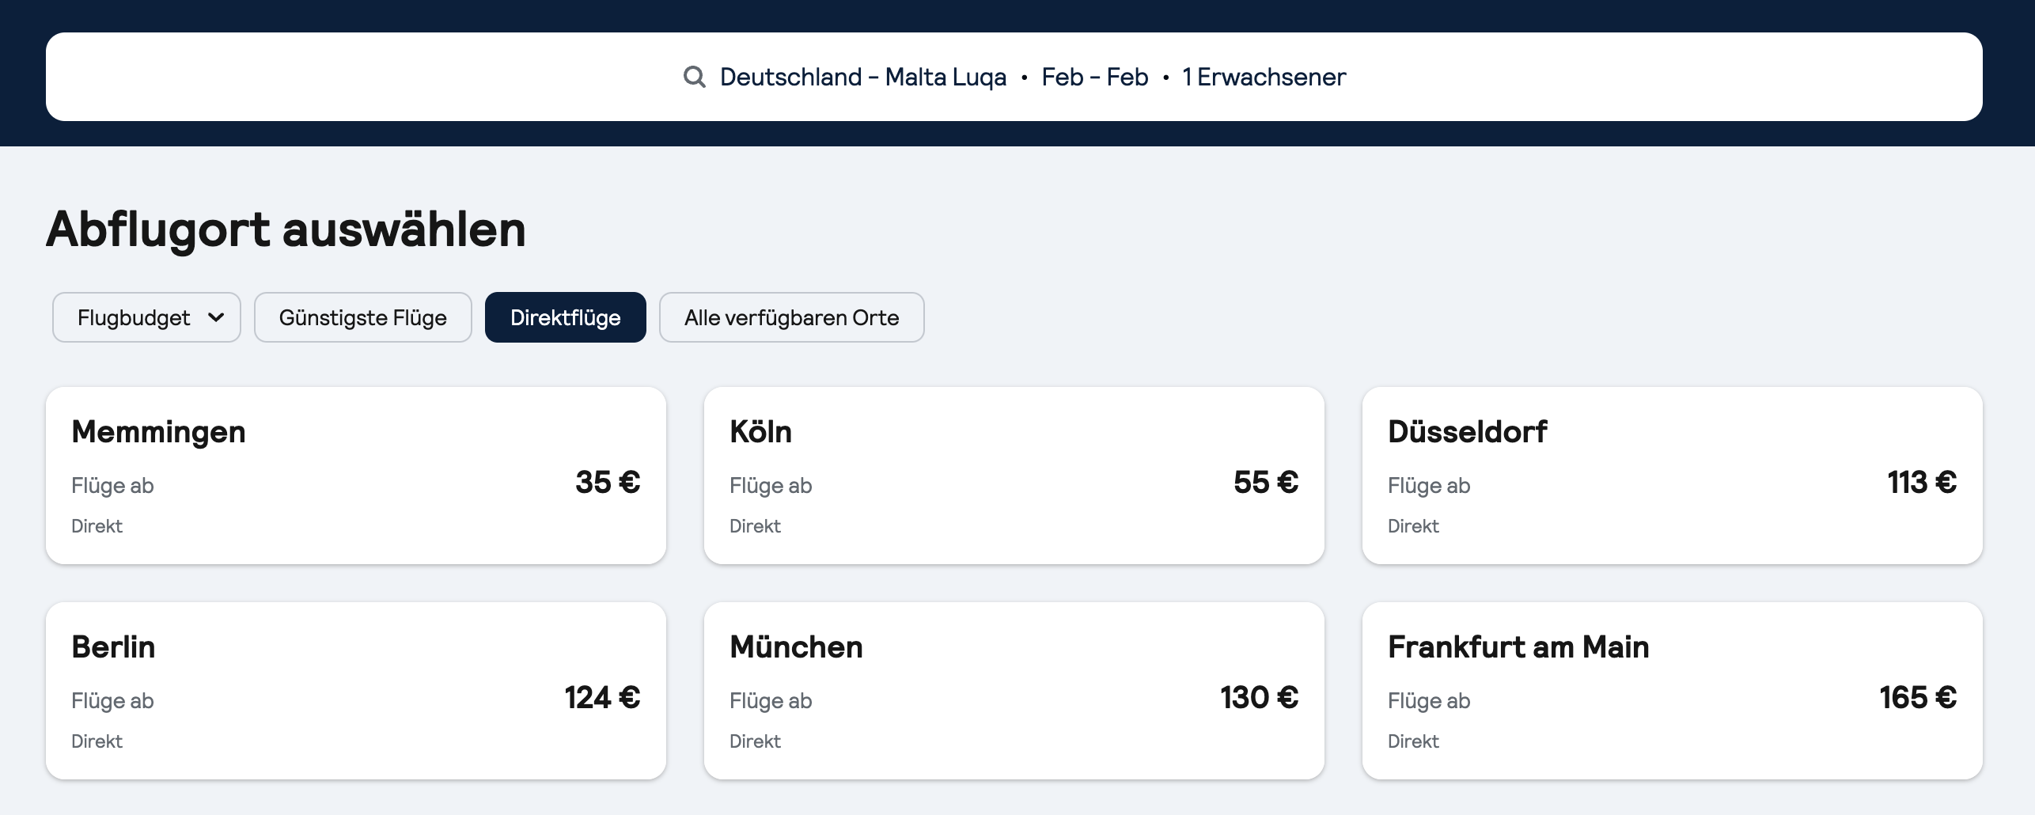Click the 165 € Frankfurt price
Viewport: 2035px width, 815px height.
tap(1918, 697)
